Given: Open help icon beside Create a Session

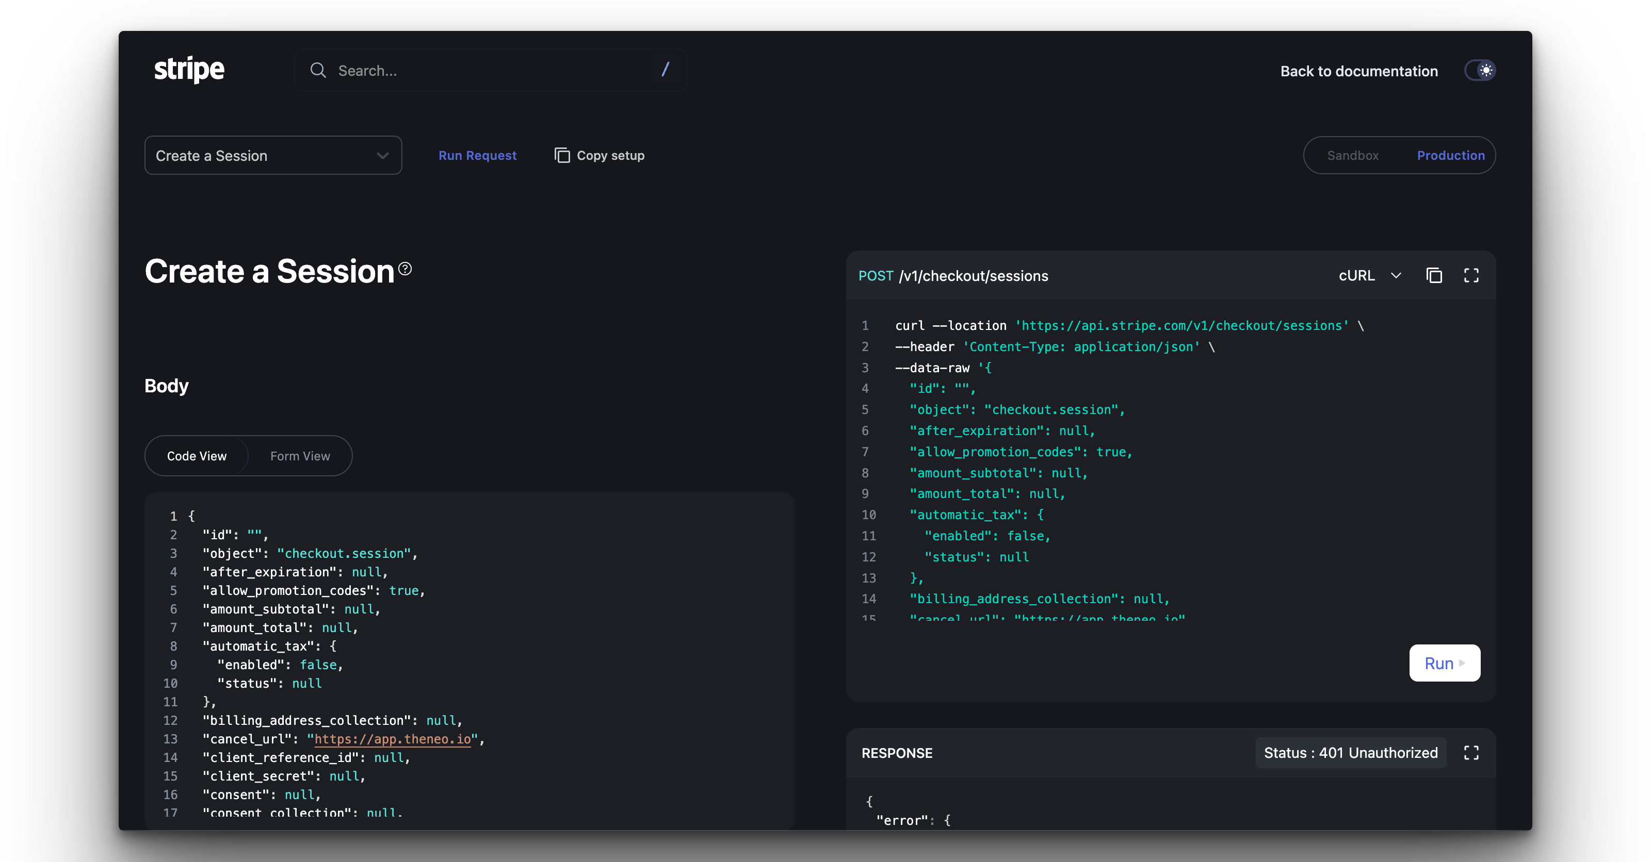Looking at the screenshot, I should click(x=405, y=269).
